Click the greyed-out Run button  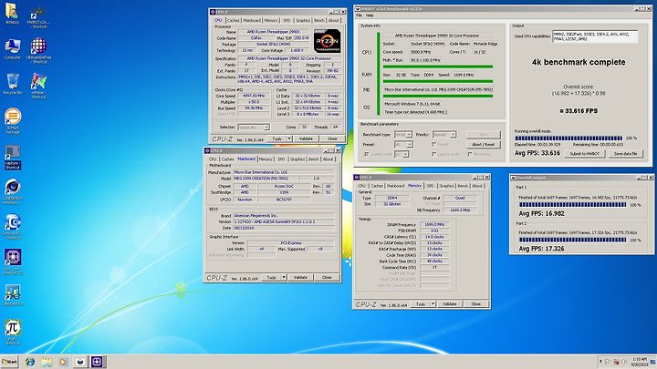tap(484, 134)
